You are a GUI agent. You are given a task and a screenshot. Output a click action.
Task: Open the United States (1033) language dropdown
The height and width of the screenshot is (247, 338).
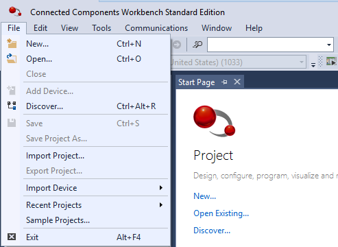(302, 62)
